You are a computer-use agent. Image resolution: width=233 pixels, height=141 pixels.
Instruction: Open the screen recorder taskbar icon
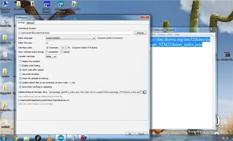84,138
